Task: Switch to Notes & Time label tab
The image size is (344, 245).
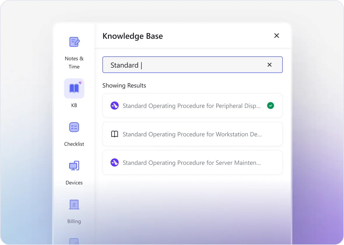Action: (74, 62)
